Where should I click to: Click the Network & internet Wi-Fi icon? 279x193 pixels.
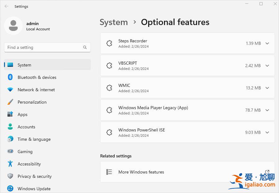pos(10,90)
